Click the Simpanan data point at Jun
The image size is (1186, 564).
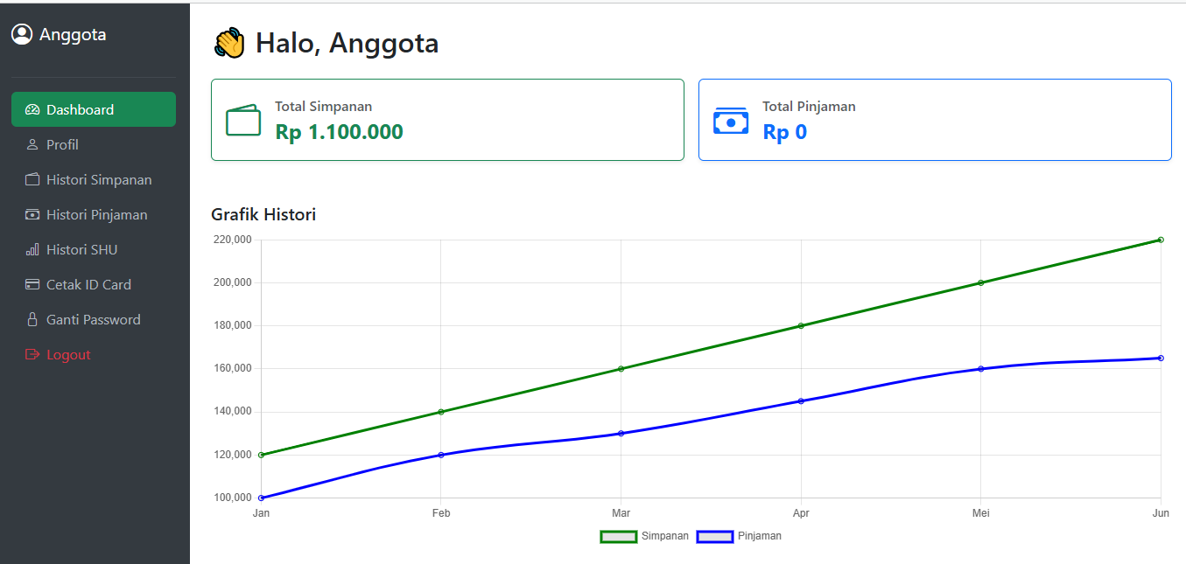[x=1161, y=240]
